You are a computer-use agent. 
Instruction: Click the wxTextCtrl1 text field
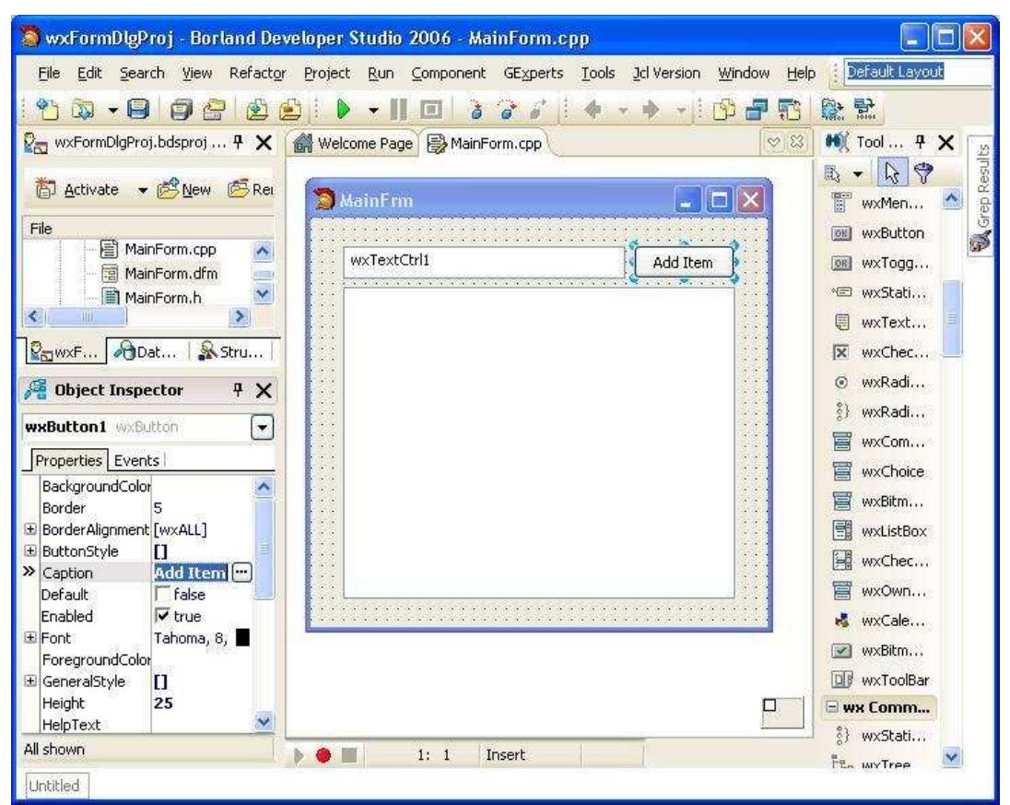(x=483, y=261)
